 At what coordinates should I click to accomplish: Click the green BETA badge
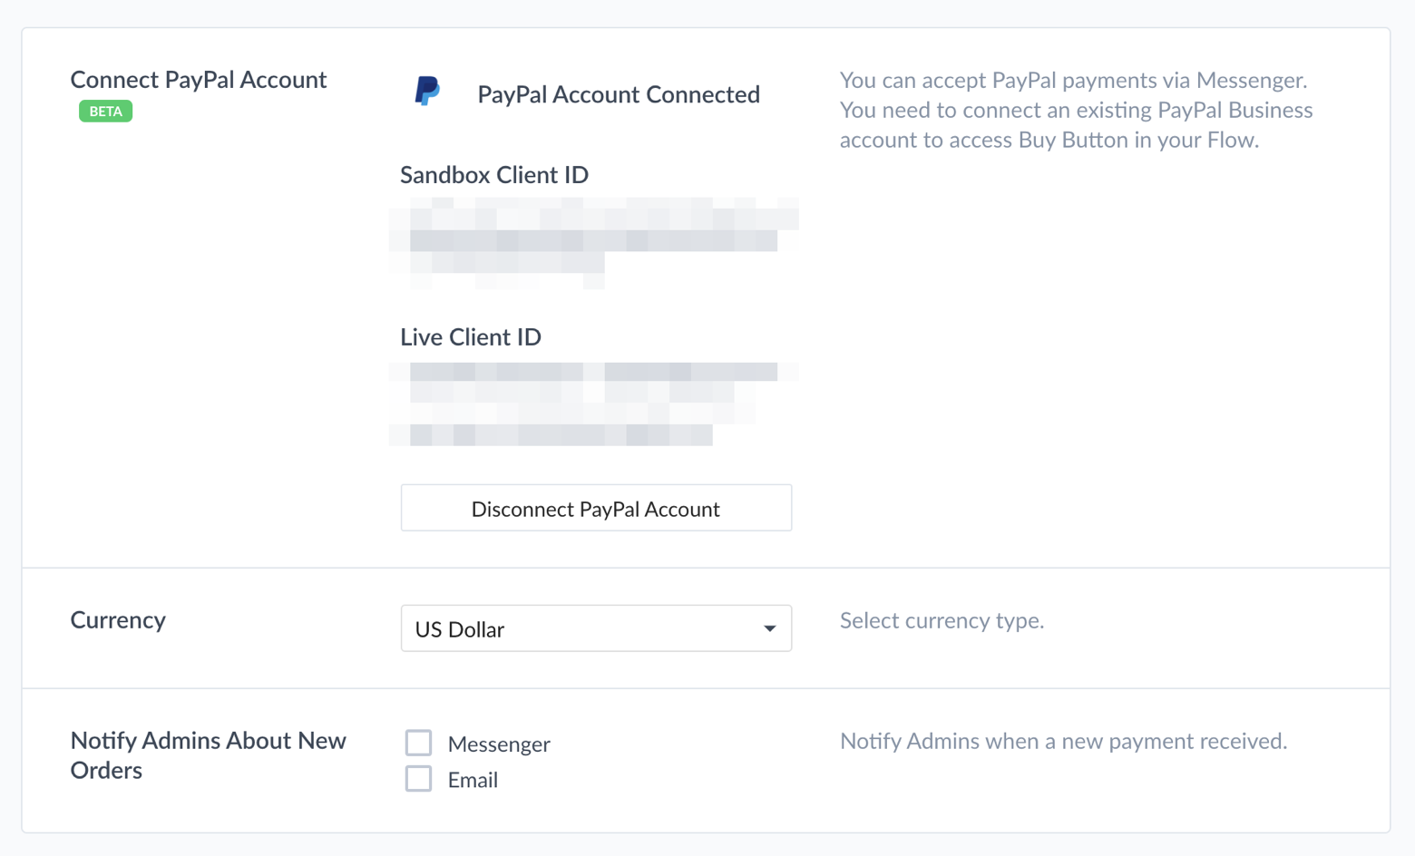[x=105, y=112]
